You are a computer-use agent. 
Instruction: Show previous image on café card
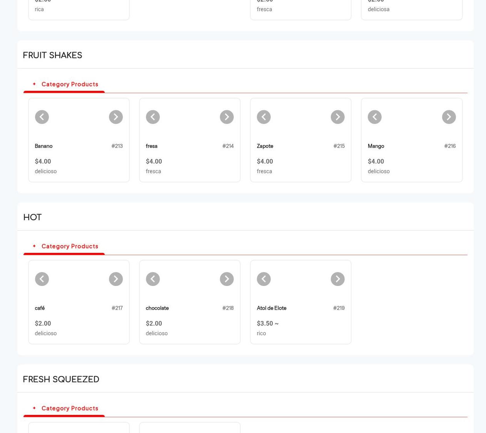point(42,279)
